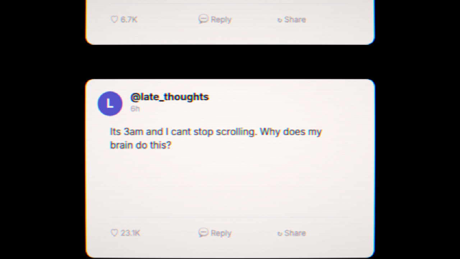This screenshot has width=460, height=259.
Task: Click the blank area below the @late_thoughts post text
Action: point(230,183)
